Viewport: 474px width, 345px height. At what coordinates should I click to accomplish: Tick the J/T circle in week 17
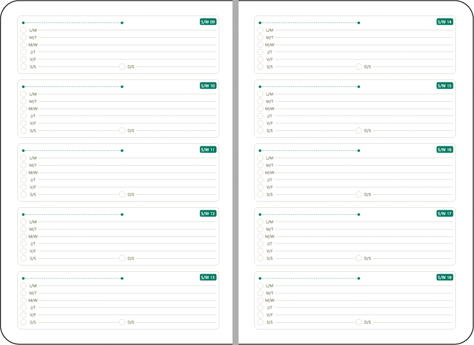(x=260, y=244)
